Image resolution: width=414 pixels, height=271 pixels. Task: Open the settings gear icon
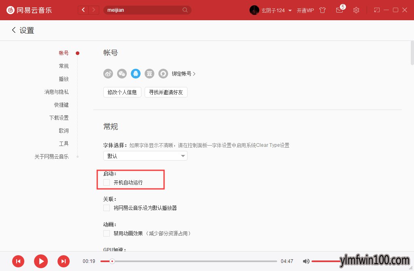tap(356, 10)
